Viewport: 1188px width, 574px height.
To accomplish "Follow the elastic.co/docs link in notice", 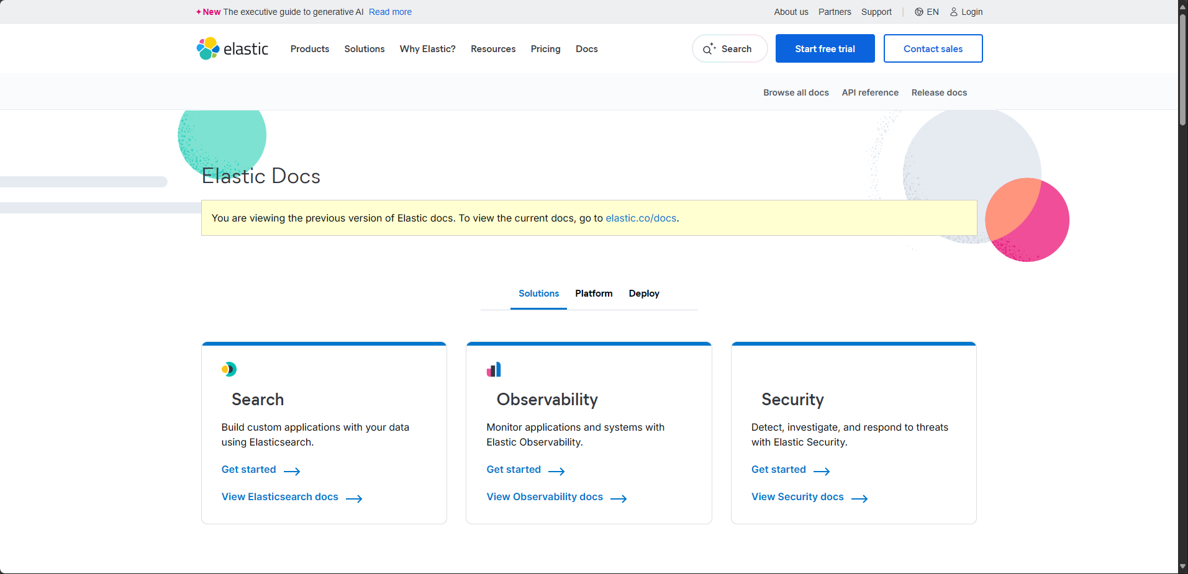I will pyautogui.click(x=640, y=218).
